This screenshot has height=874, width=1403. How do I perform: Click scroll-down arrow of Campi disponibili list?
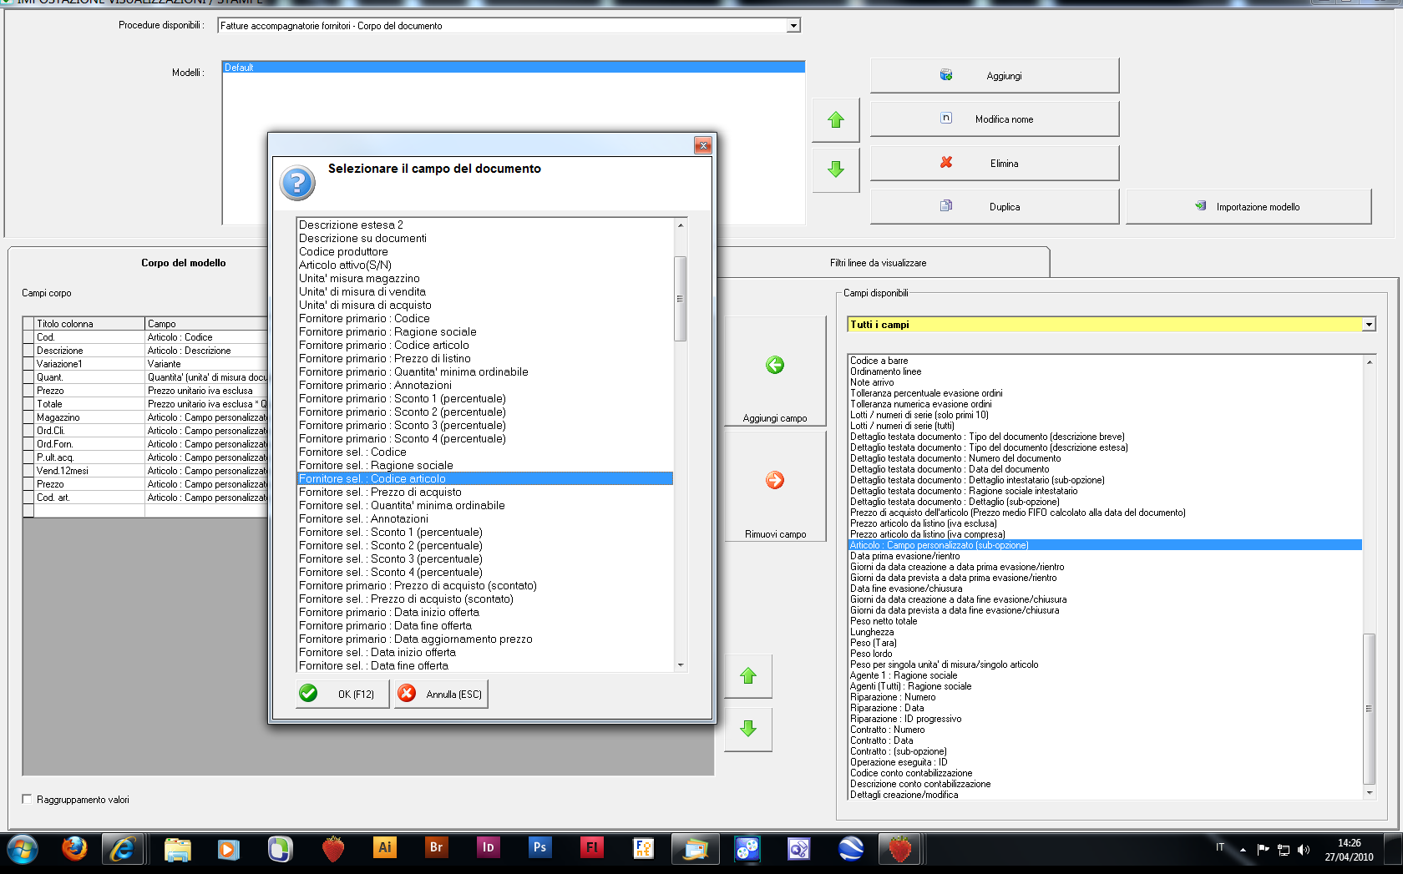pyautogui.click(x=1370, y=793)
